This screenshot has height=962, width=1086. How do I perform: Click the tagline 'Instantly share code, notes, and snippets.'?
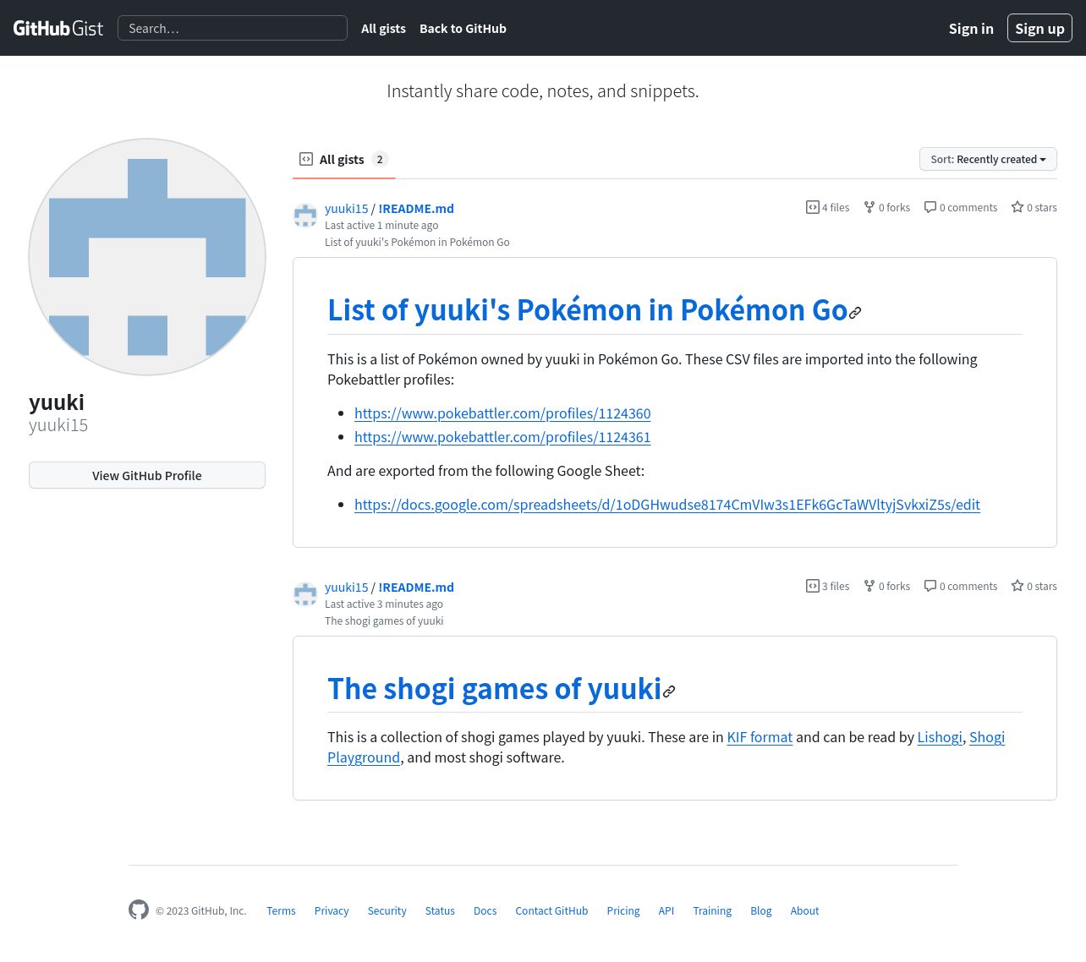point(543,91)
